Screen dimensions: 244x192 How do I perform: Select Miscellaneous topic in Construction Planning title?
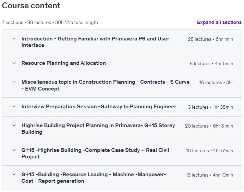click(x=106, y=85)
